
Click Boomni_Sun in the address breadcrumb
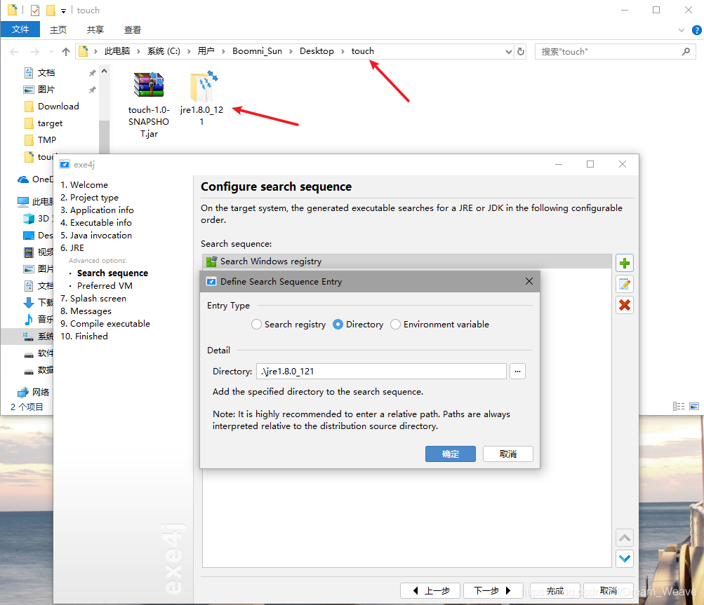[x=258, y=51]
